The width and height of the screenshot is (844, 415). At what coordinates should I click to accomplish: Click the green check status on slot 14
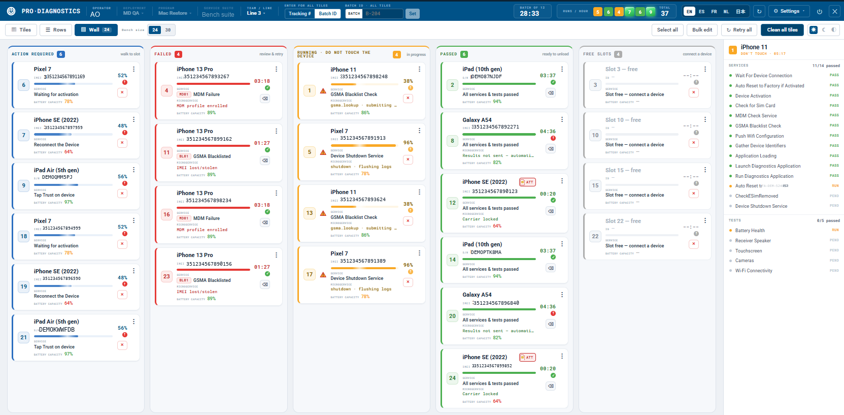point(553,257)
